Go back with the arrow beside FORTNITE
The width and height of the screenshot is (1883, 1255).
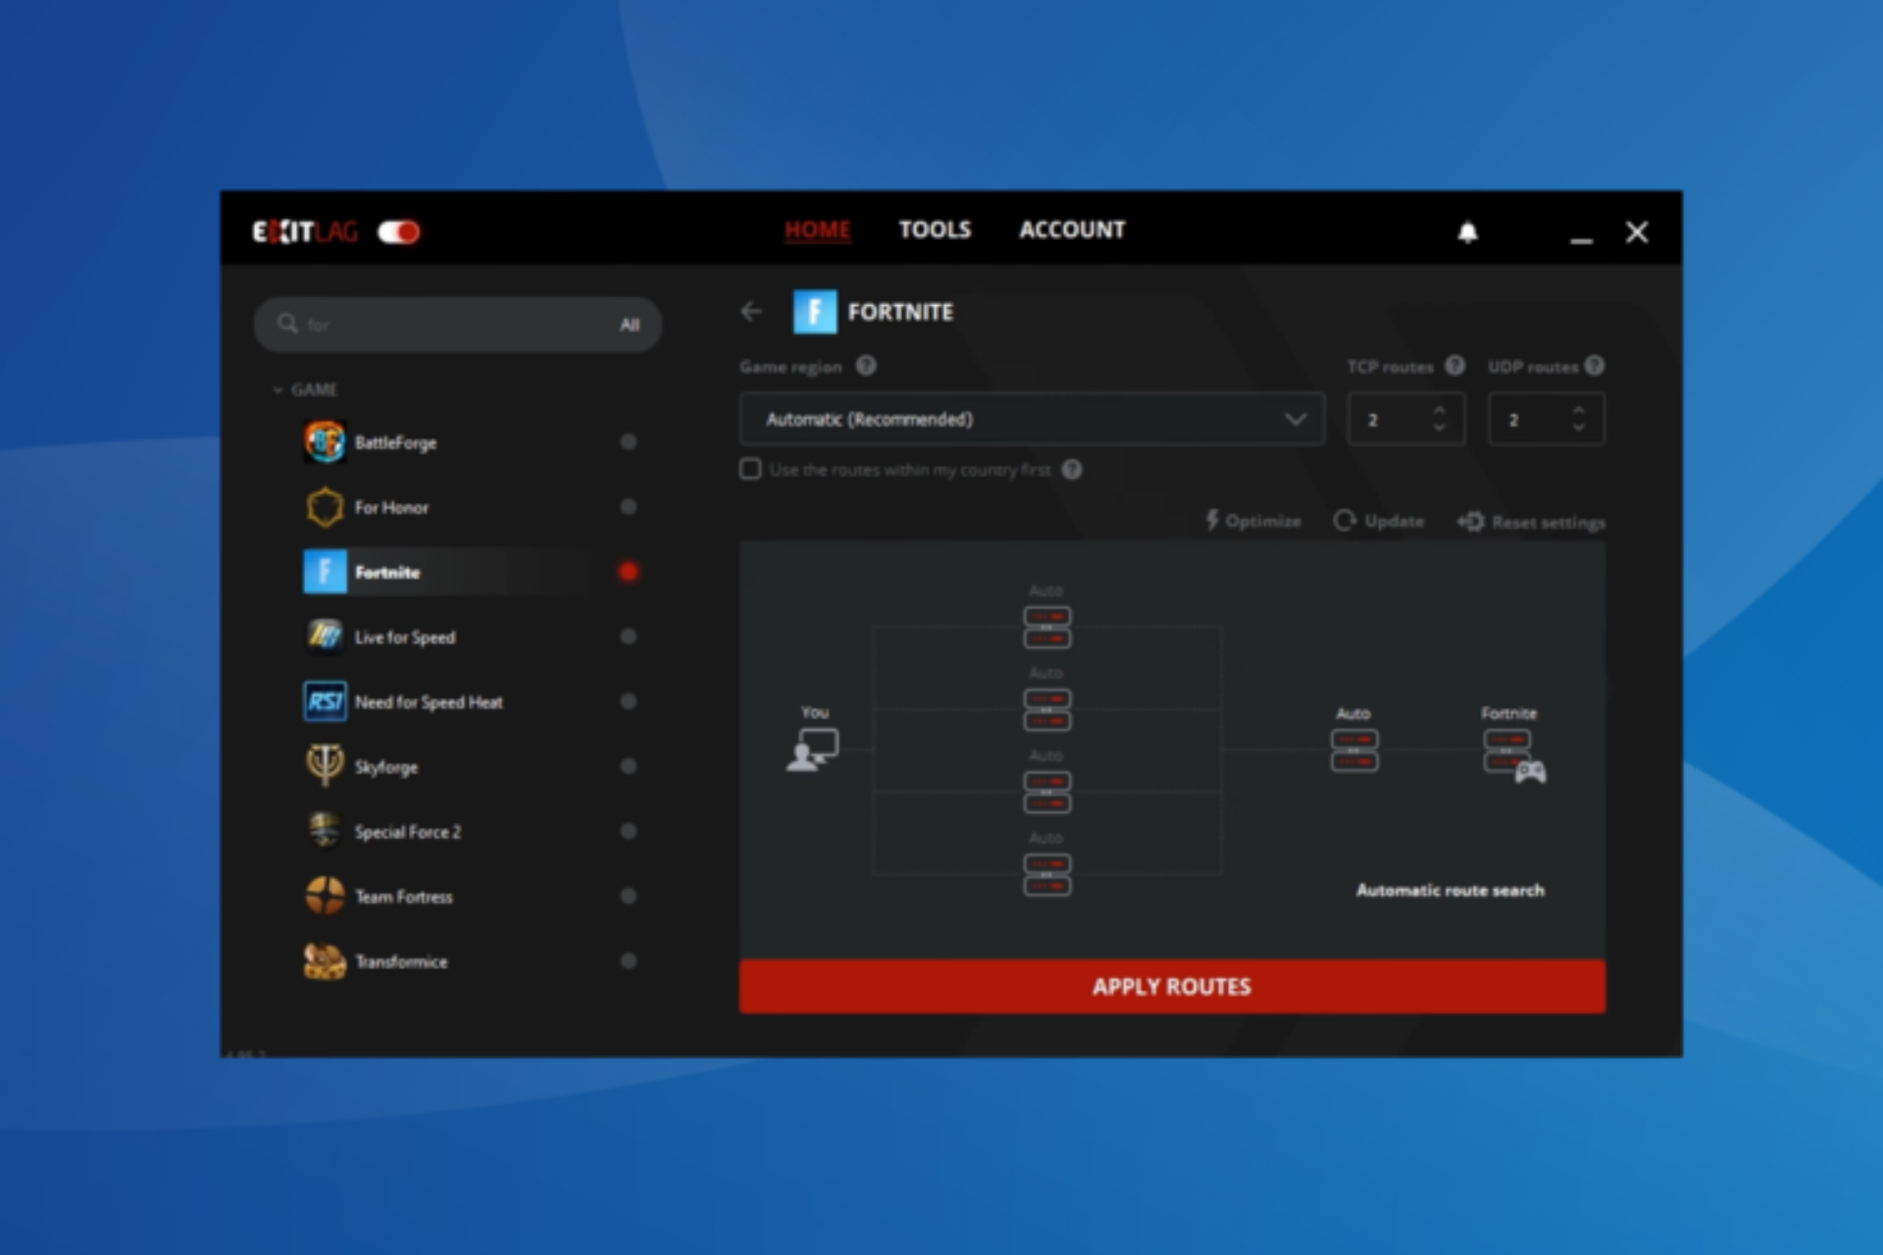tap(751, 312)
